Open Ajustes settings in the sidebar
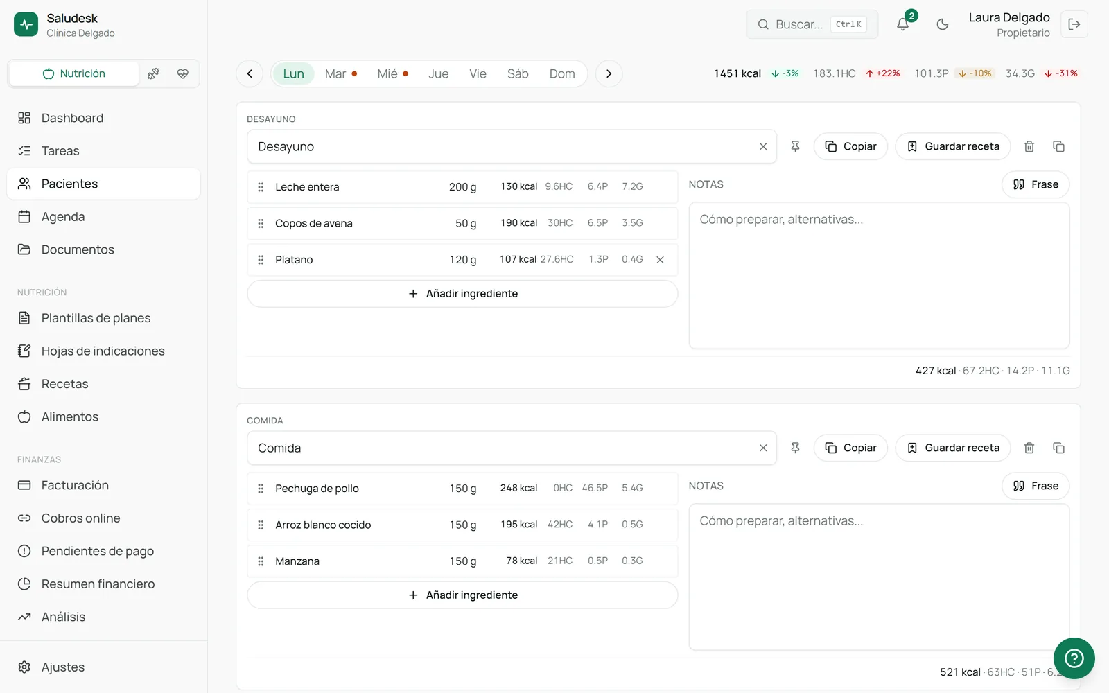Screen dimensions: 1109x693 click(104, 667)
